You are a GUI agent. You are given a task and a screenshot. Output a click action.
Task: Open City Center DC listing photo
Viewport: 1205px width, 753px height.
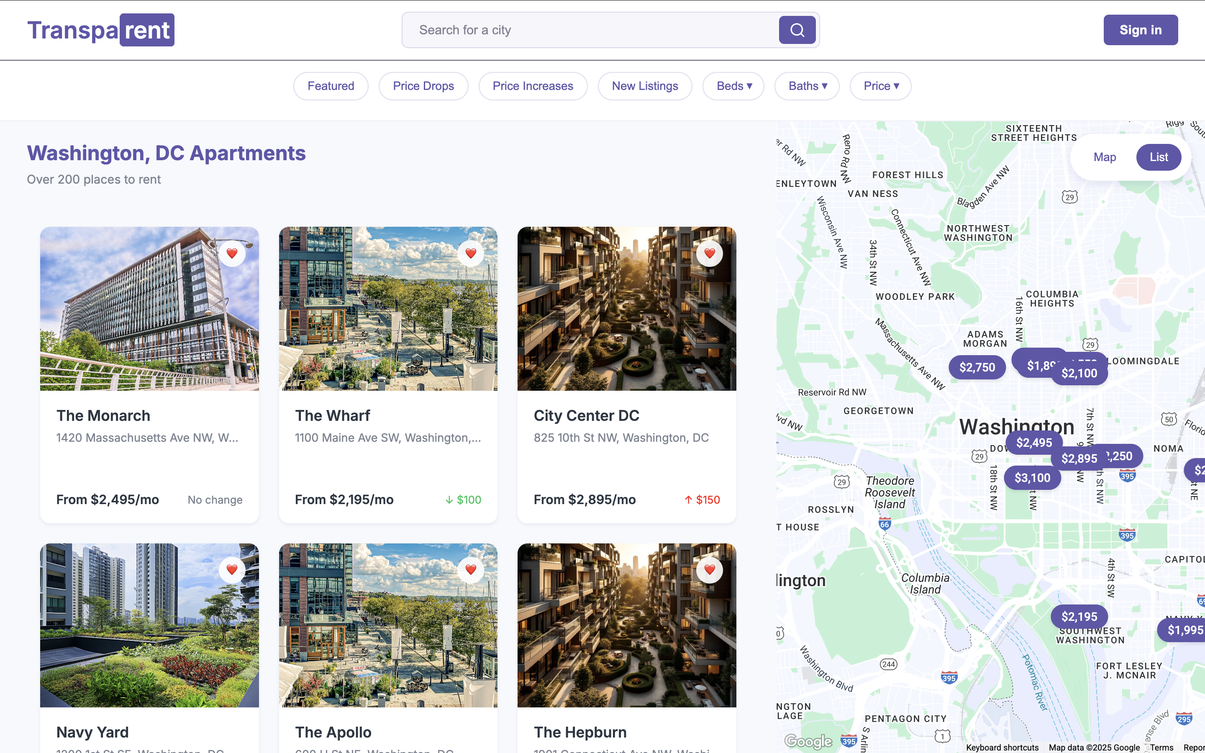(626, 309)
